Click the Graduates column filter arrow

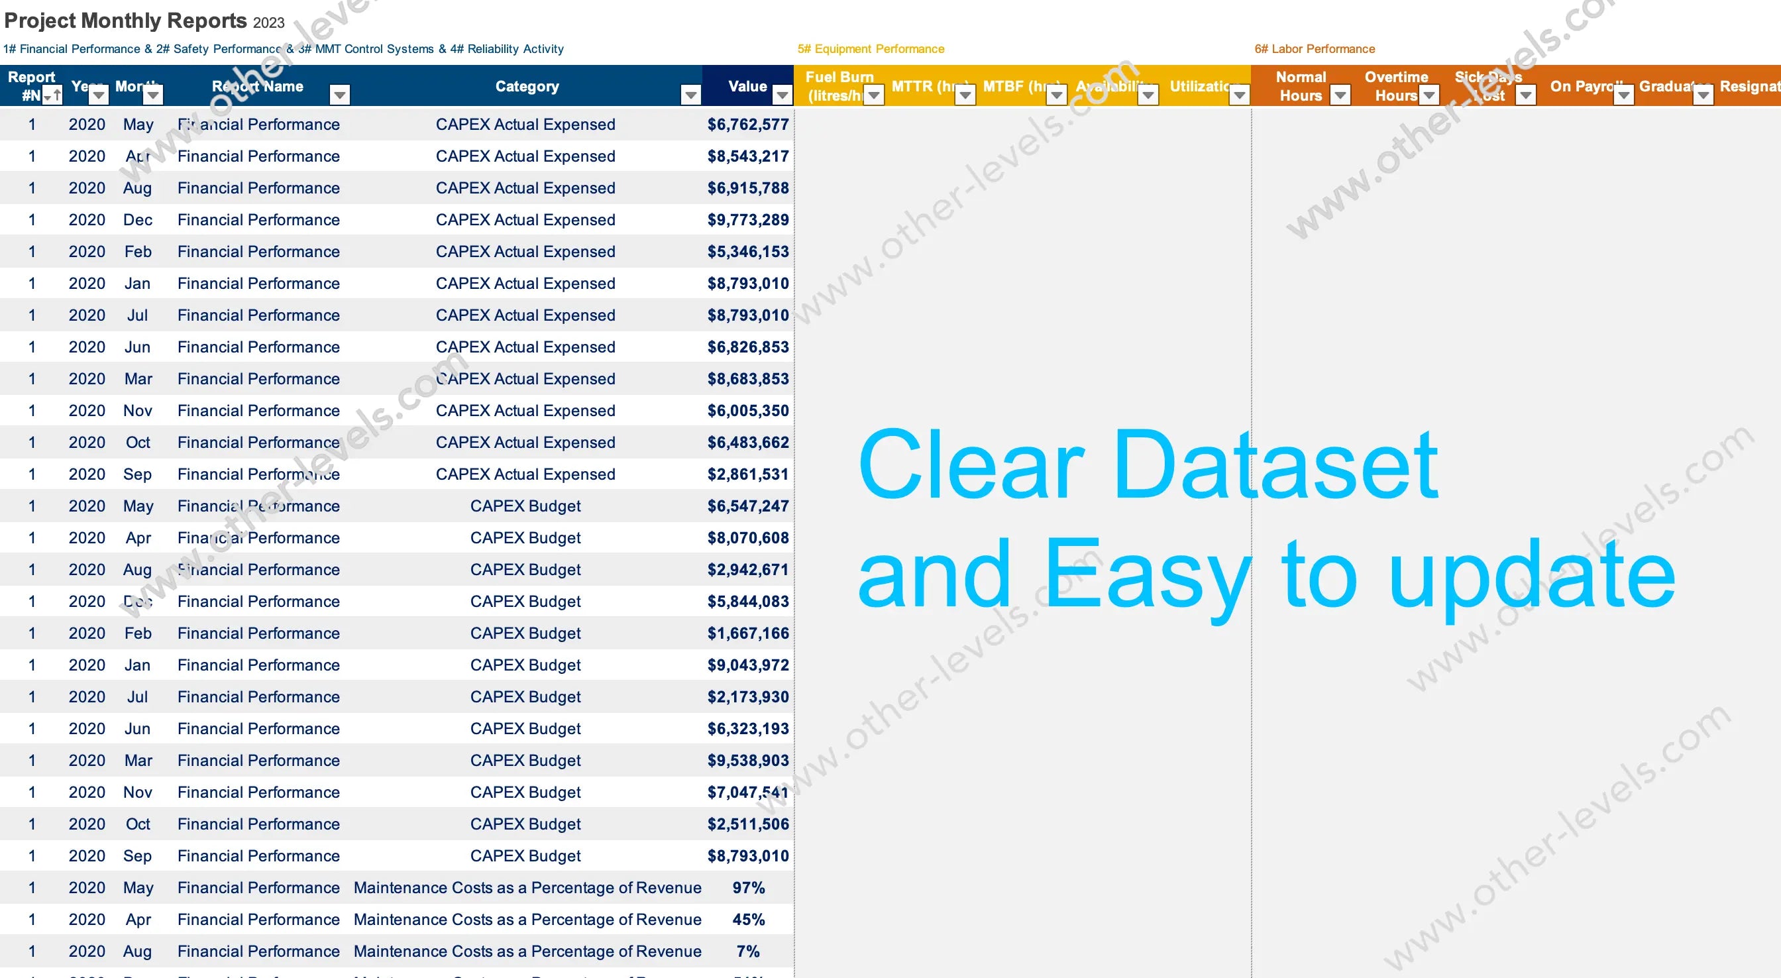[1703, 95]
